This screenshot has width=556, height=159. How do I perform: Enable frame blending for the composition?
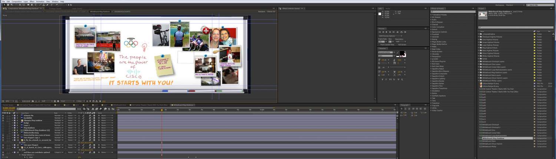(97, 109)
